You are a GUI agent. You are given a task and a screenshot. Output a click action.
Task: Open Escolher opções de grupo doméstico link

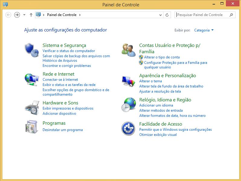[x=76, y=92]
